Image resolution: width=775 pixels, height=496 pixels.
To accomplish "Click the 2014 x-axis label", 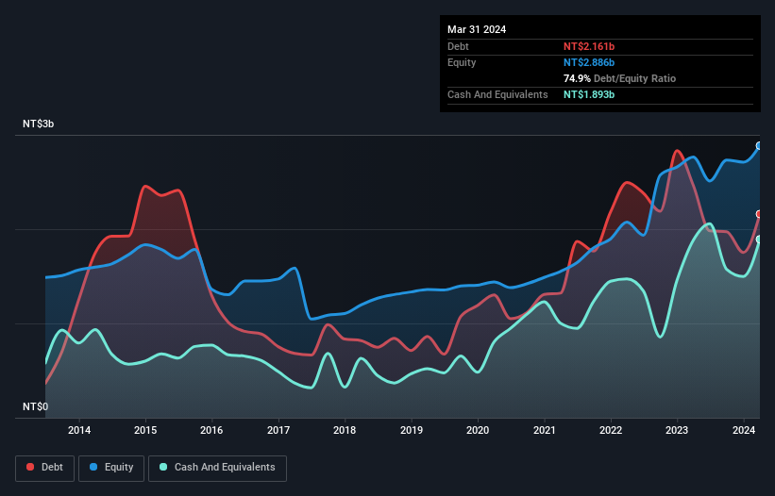I will (79, 430).
